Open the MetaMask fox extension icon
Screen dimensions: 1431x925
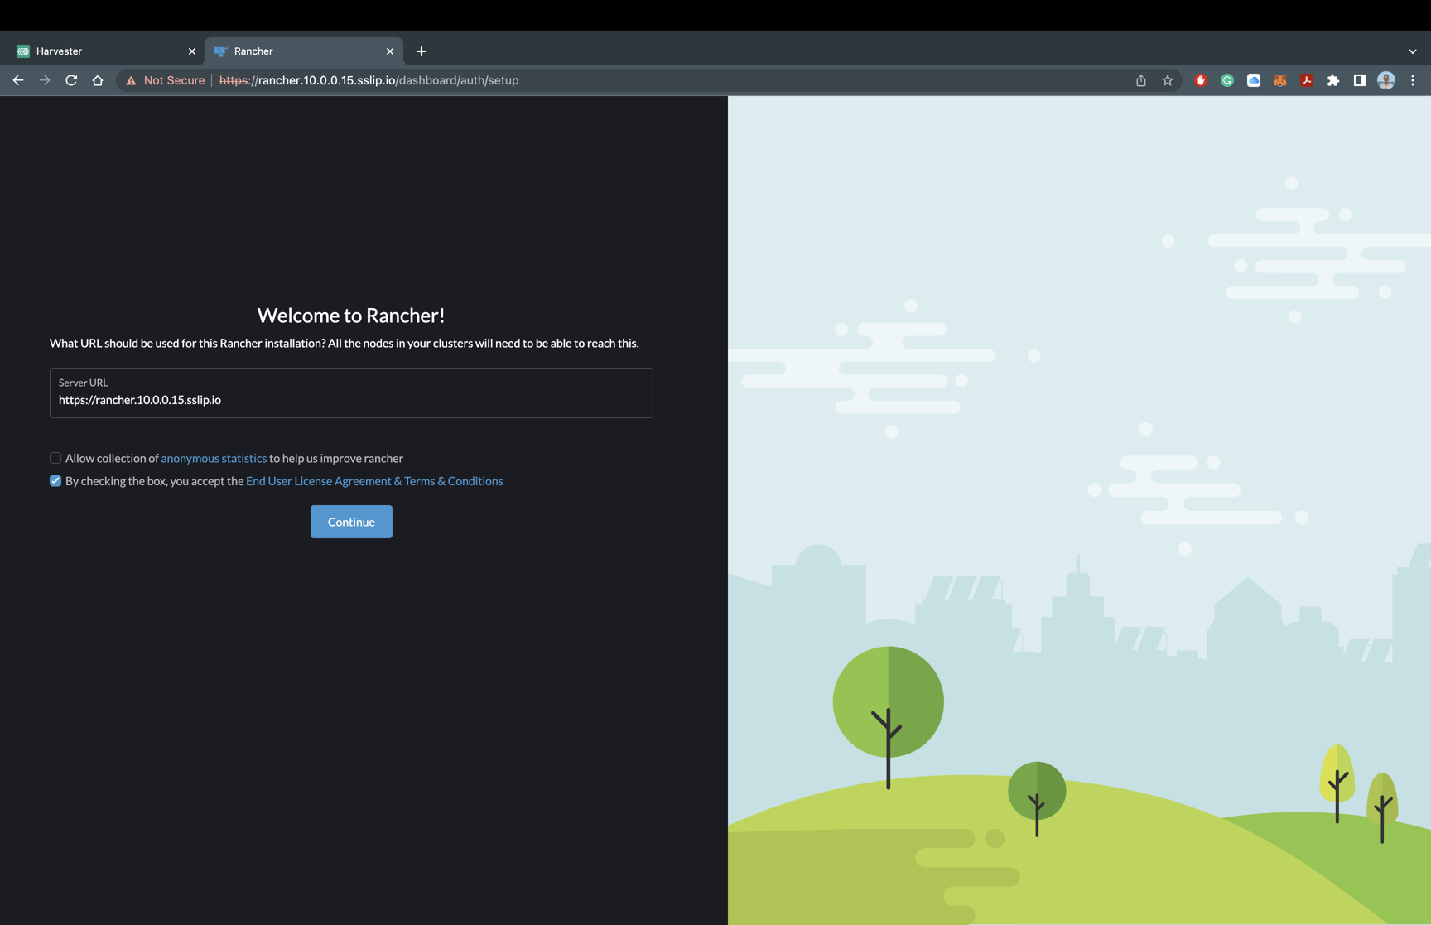pyautogui.click(x=1279, y=80)
